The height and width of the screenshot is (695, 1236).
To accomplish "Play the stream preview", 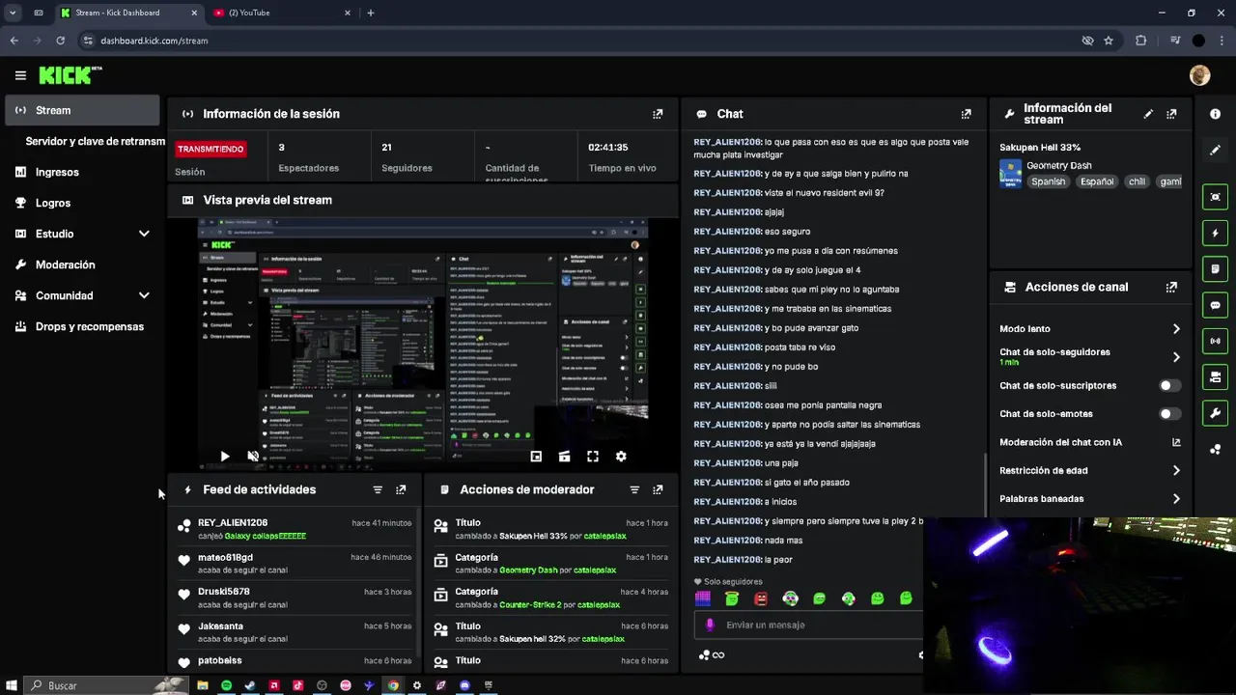I will 225,457.
